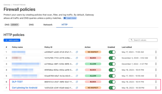Copy policy ID starting with e2748bac
This screenshot has width=162, height=94.
tap(77, 64)
